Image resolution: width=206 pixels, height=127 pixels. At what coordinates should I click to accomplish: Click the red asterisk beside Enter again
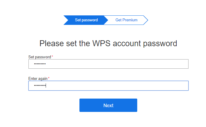[49, 78]
